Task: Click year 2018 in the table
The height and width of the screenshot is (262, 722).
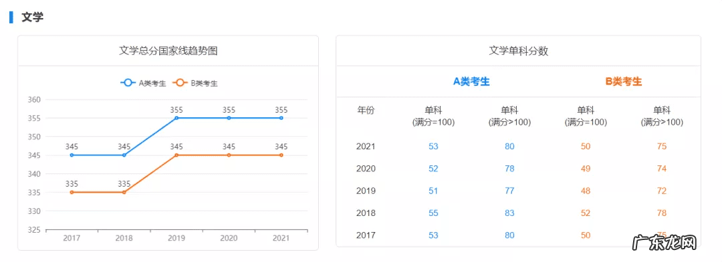Action: 366,213
